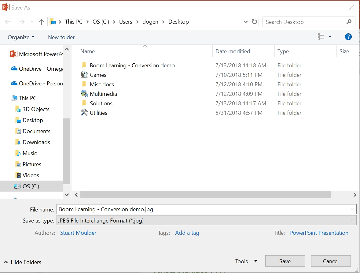The width and height of the screenshot is (360, 273).
Task: Select the Games folder dice icon
Action: click(84, 75)
